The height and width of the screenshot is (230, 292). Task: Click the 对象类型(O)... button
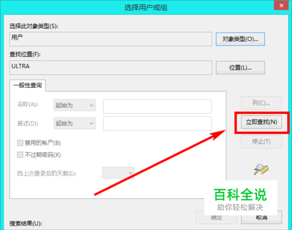coord(240,39)
